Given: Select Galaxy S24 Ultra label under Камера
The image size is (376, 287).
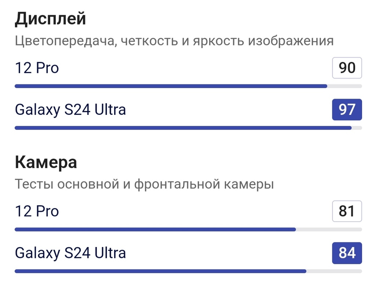Looking at the screenshot, I should tap(70, 253).
